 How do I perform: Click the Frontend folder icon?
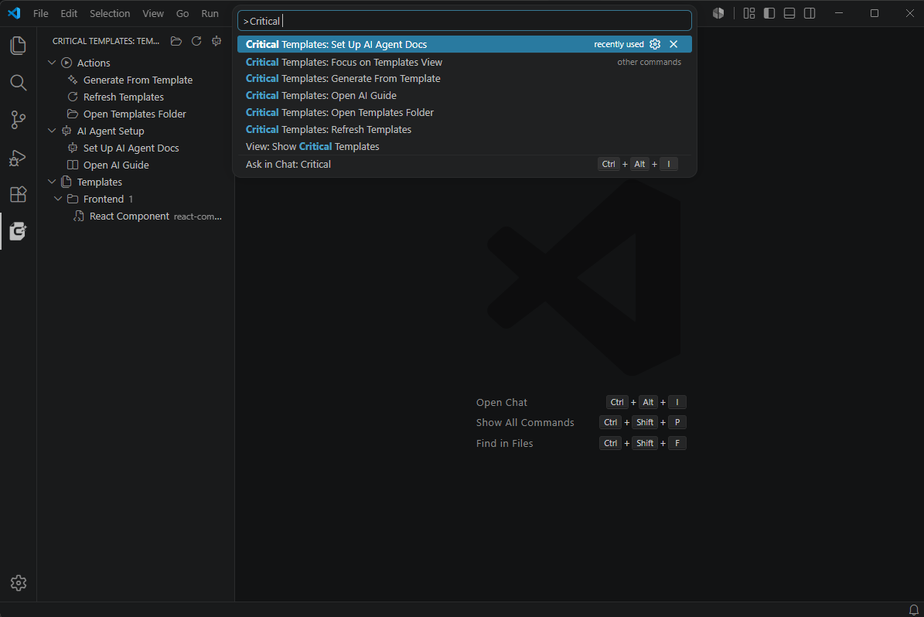[73, 199]
